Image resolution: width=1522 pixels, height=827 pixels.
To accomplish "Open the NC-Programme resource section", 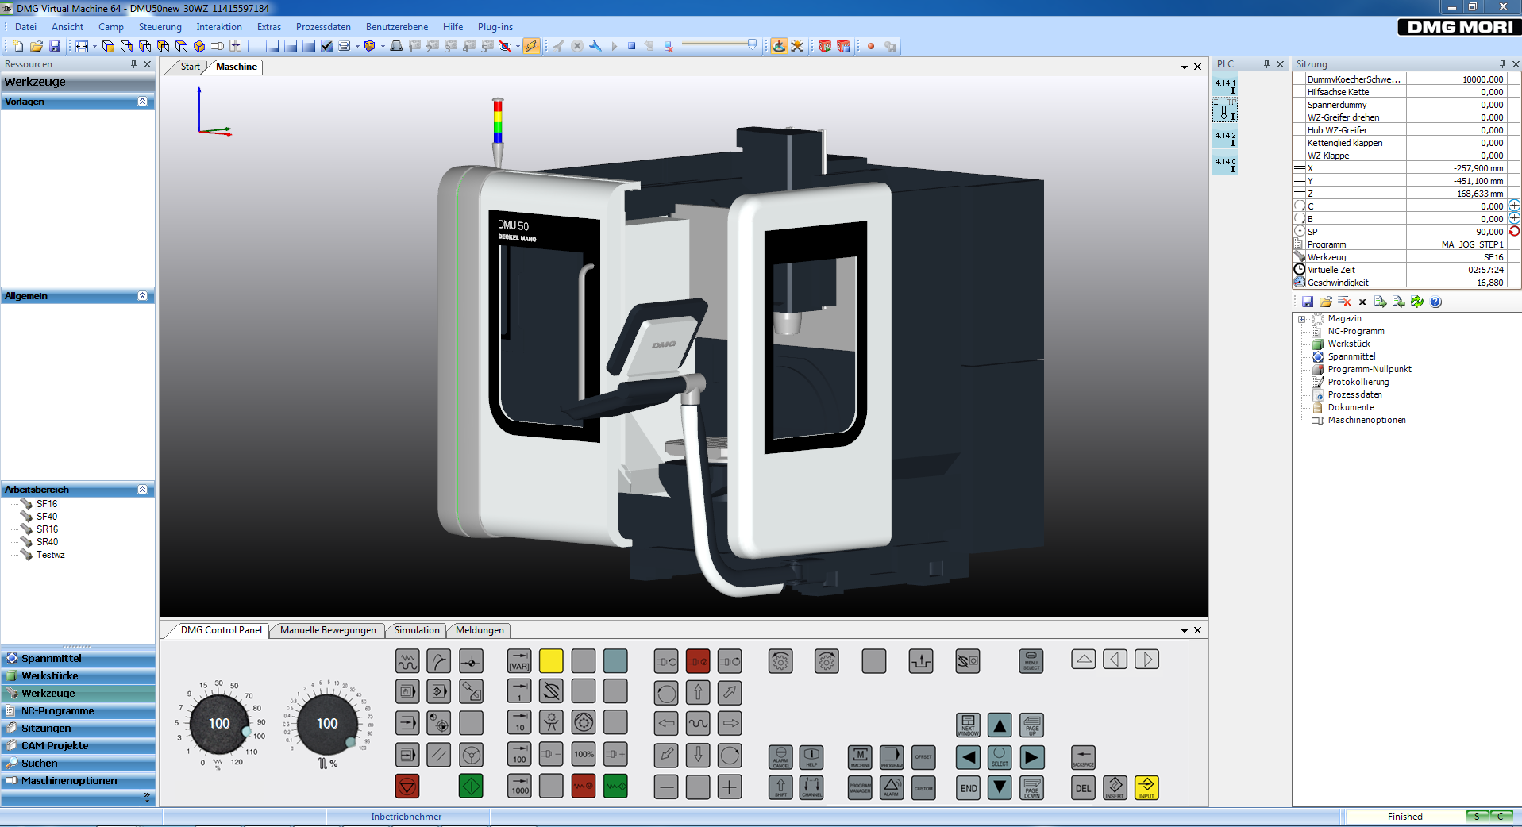I will click(57, 711).
